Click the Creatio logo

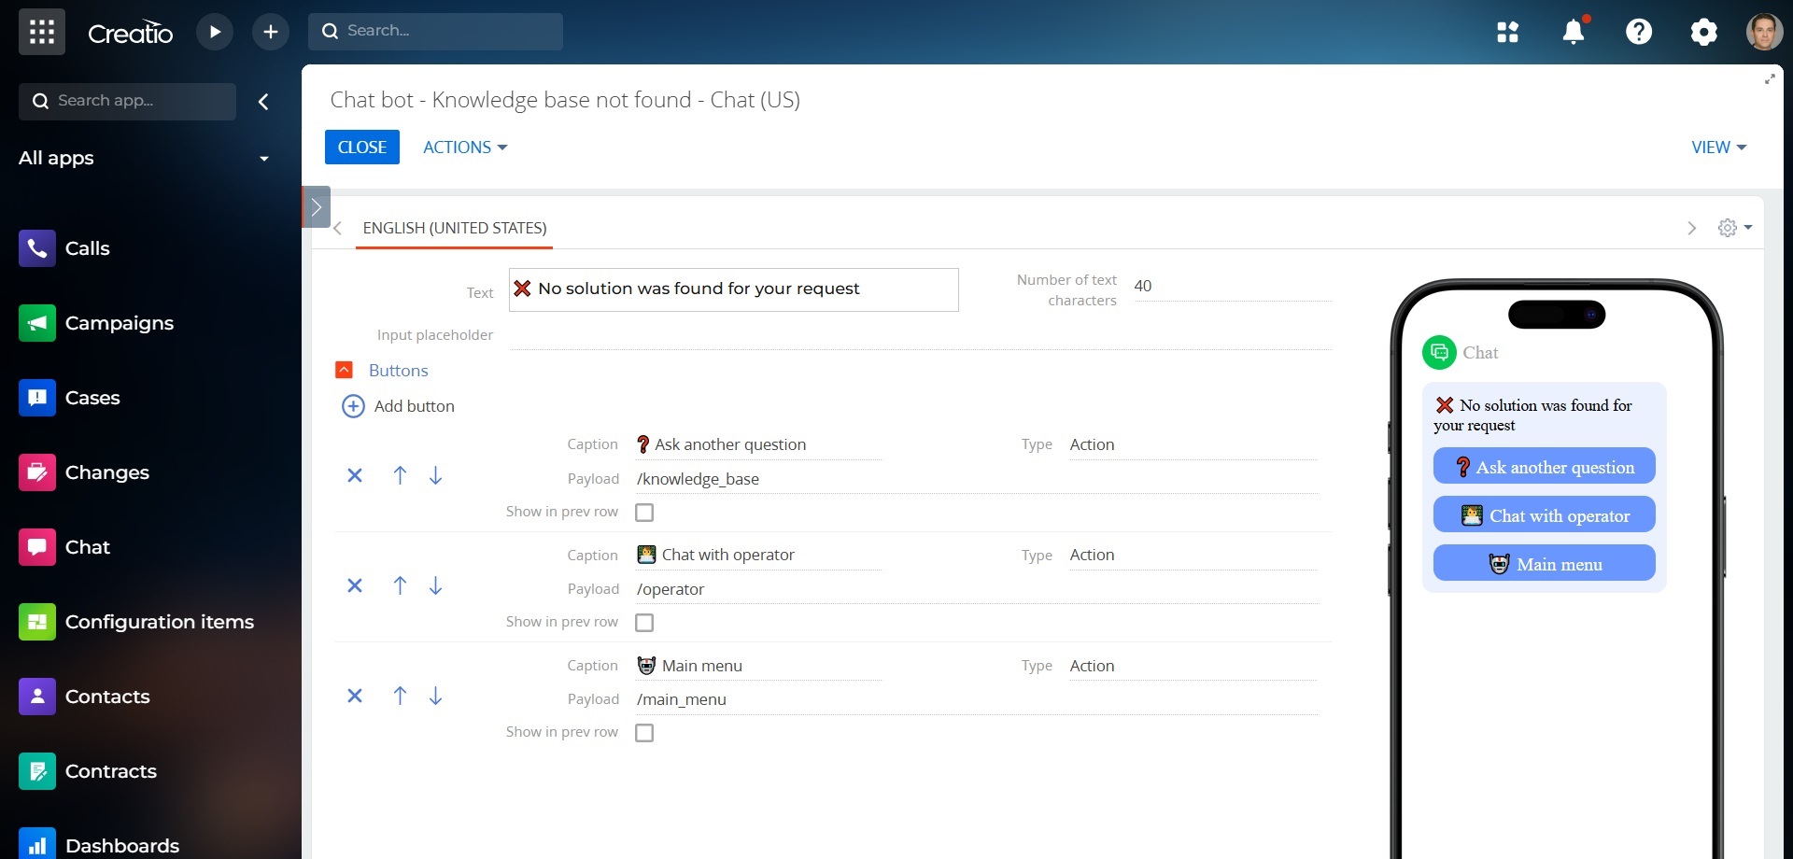click(x=131, y=33)
